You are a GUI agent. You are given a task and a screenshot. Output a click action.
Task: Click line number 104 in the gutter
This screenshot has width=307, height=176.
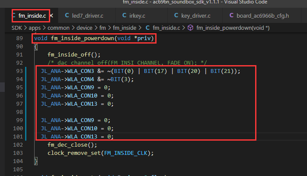[18, 161]
